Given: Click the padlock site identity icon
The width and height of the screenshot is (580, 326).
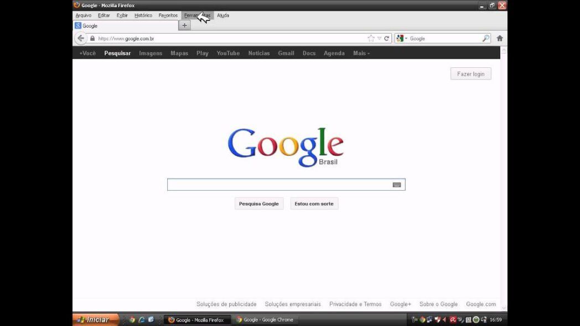Looking at the screenshot, I should coord(92,38).
